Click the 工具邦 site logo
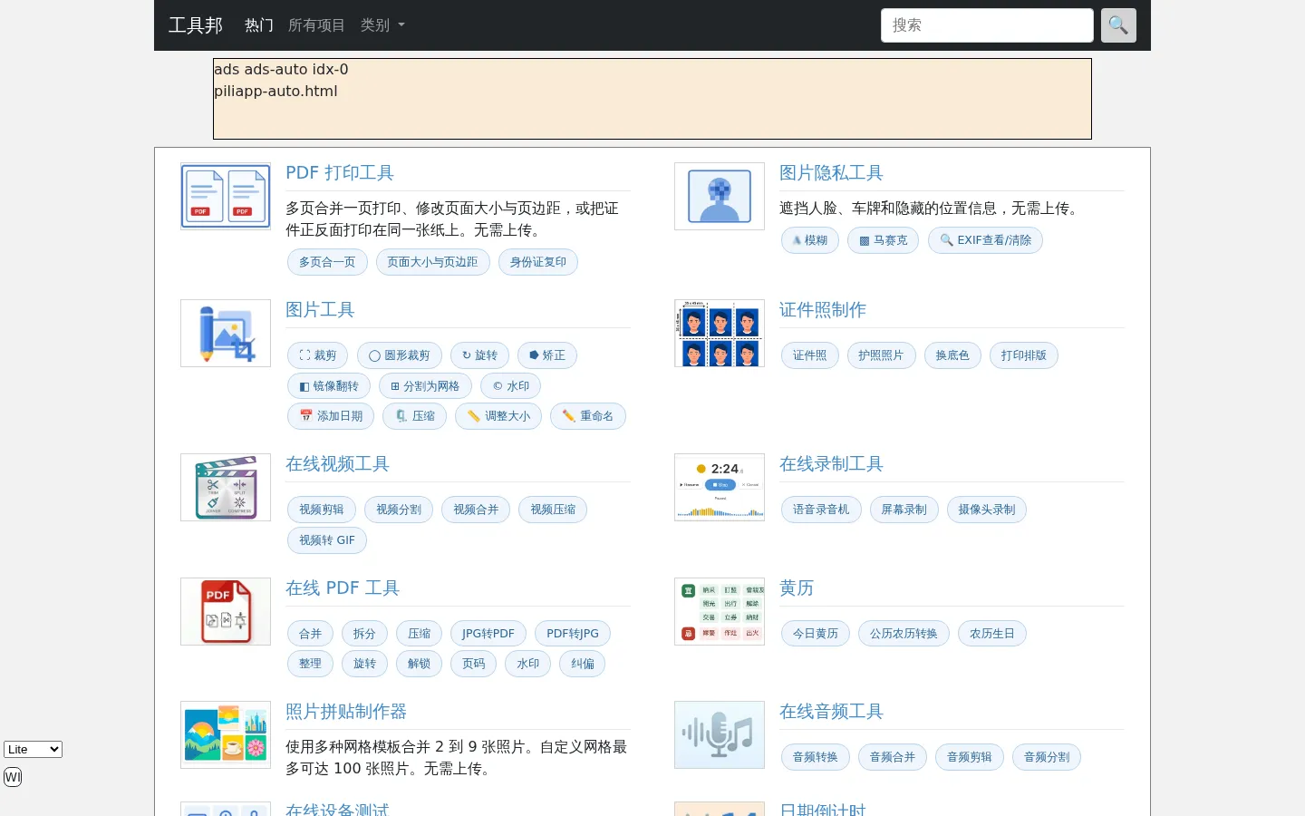The width and height of the screenshot is (1305, 816). (196, 25)
